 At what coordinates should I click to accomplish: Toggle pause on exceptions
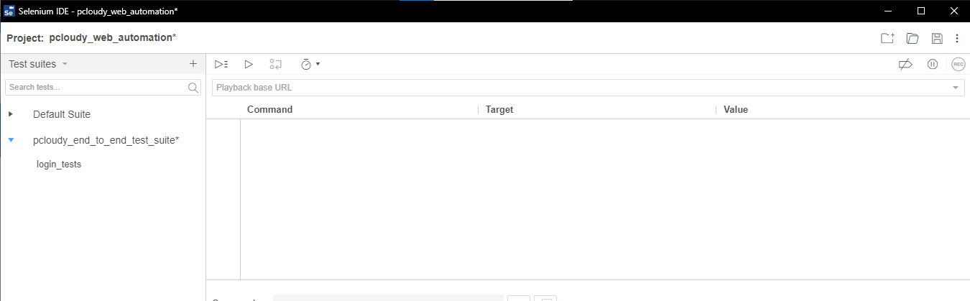933,64
